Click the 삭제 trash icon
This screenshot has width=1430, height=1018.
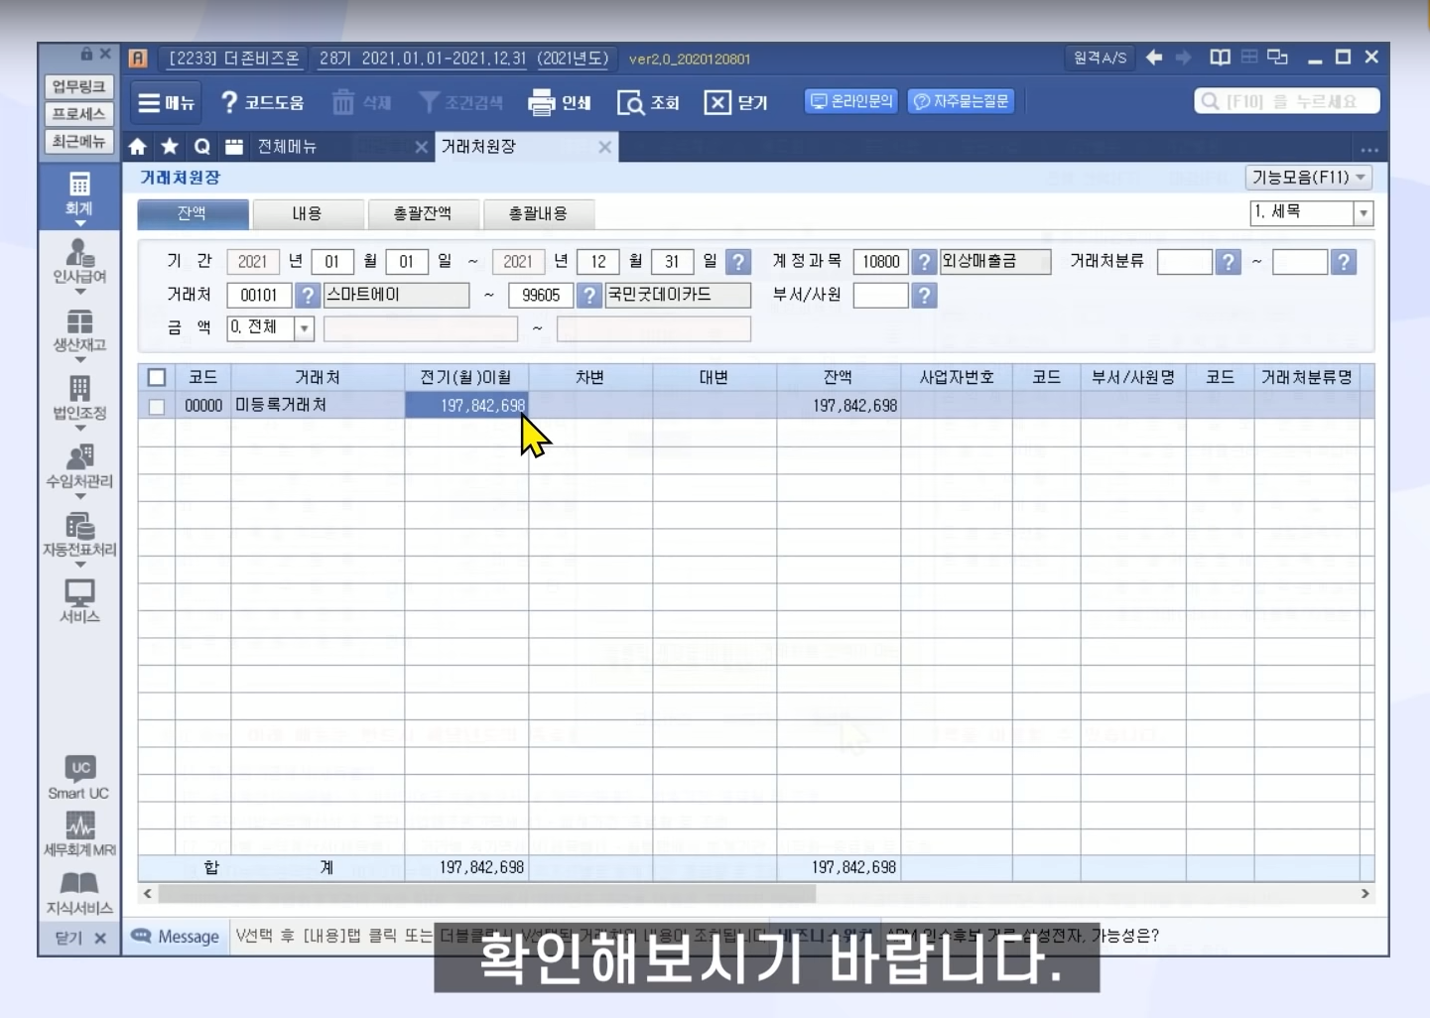pyautogui.click(x=361, y=102)
